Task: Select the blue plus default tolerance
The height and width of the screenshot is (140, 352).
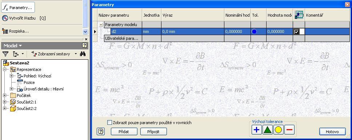Action: [257, 130]
